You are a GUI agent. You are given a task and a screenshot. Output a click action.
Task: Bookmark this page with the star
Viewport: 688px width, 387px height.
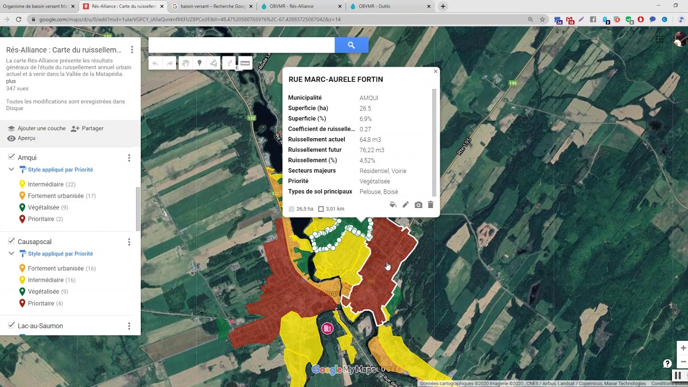[x=542, y=19]
